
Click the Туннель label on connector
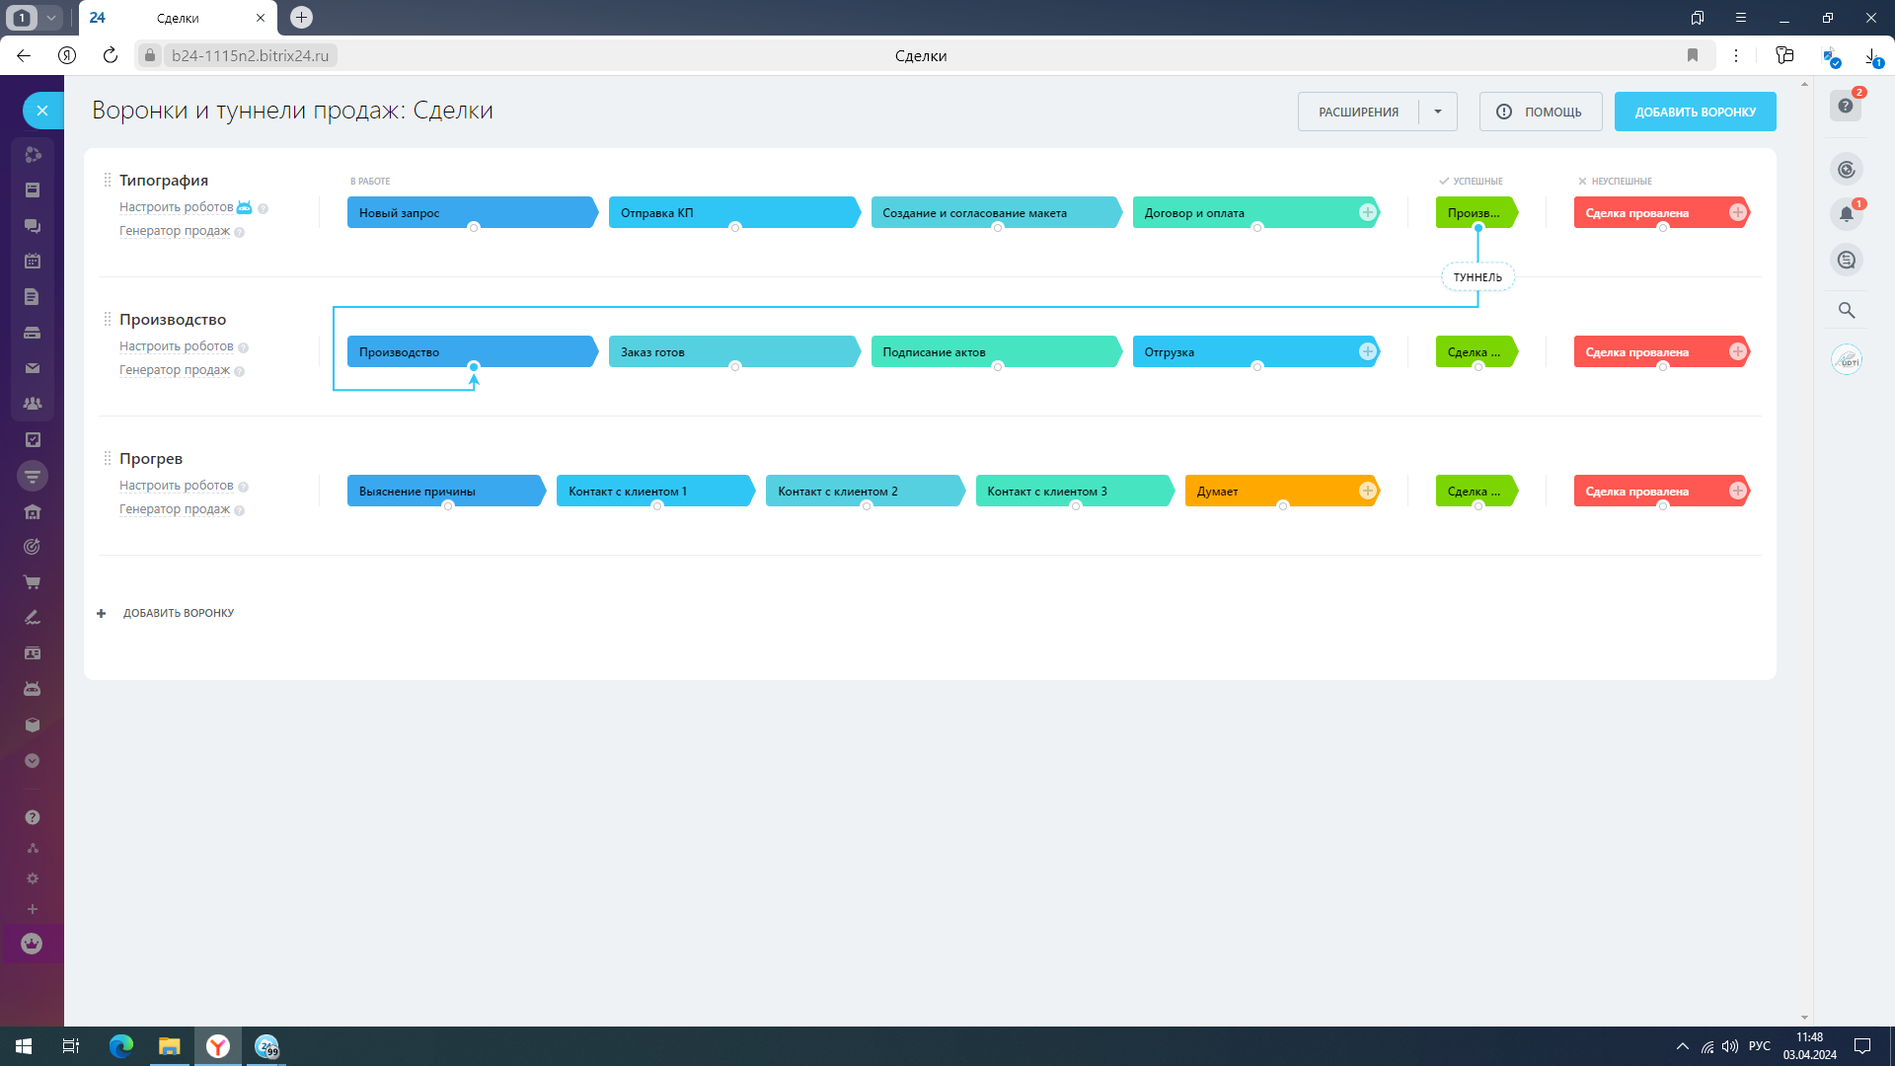click(1478, 277)
